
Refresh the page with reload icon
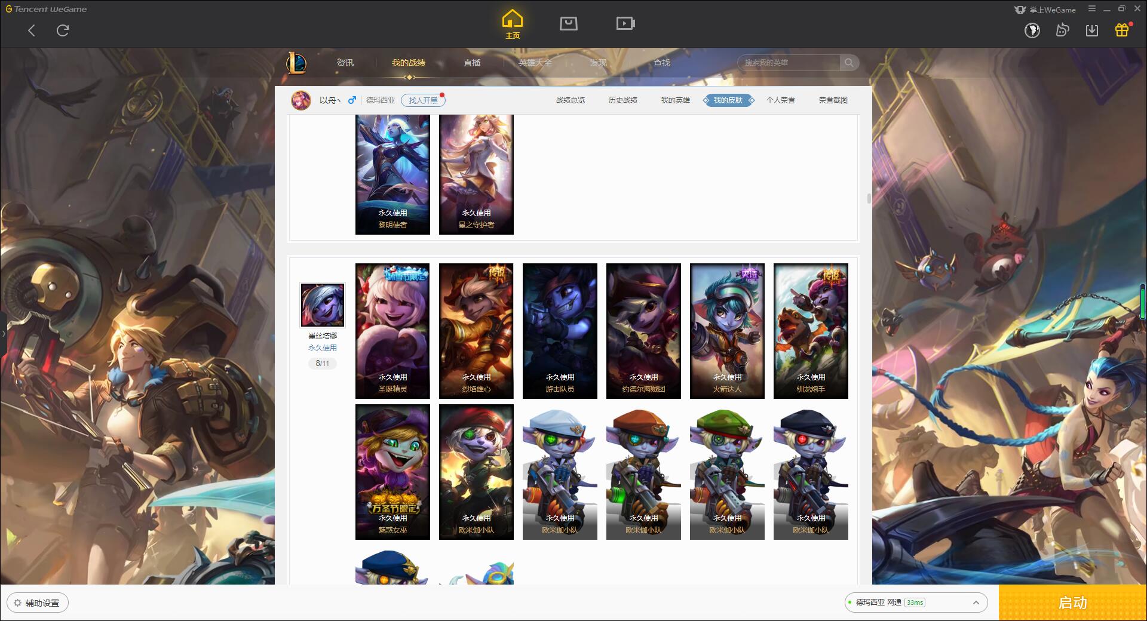(63, 30)
